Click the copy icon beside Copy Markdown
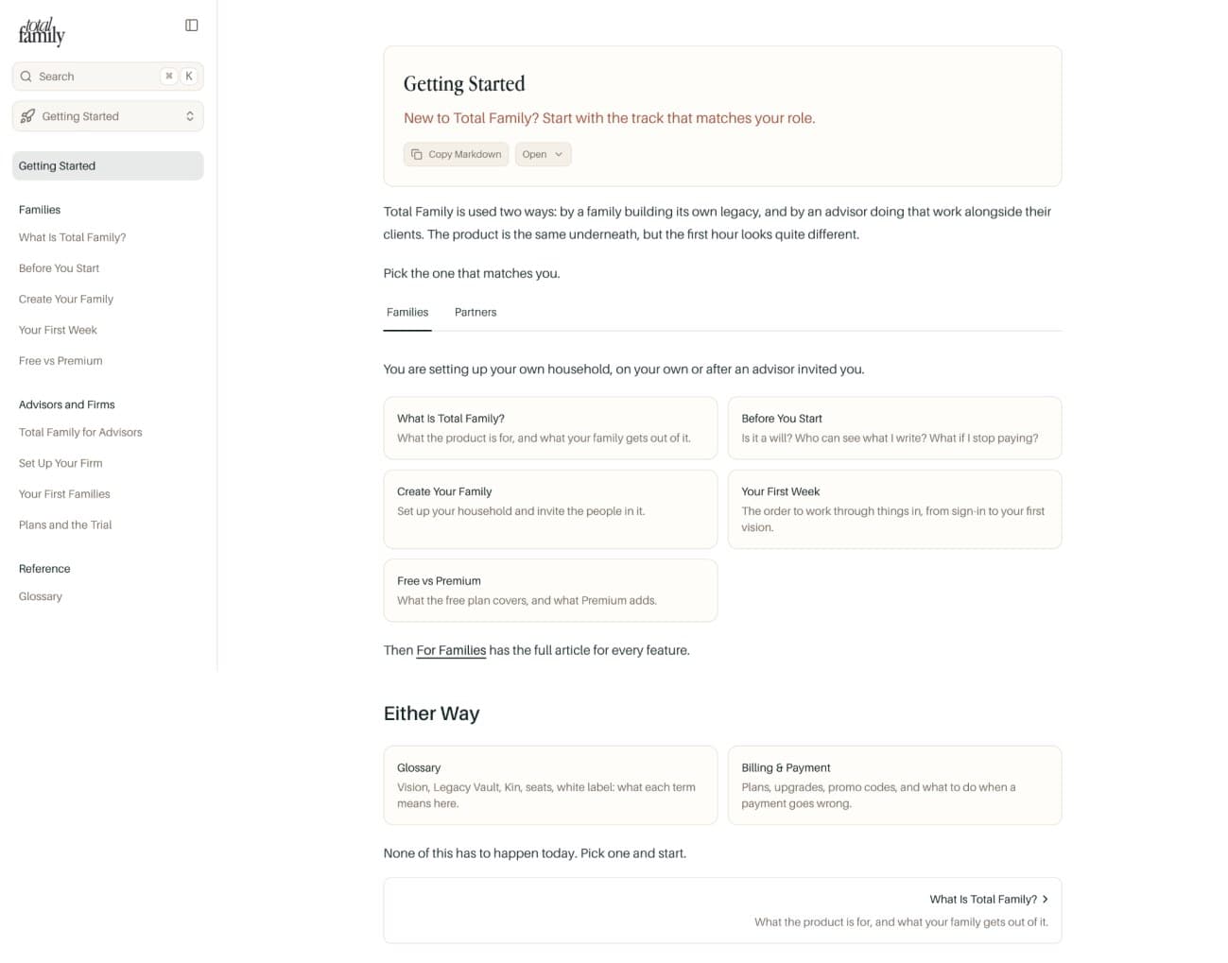This screenshot has width=1228, height=963. coord(417,154)
